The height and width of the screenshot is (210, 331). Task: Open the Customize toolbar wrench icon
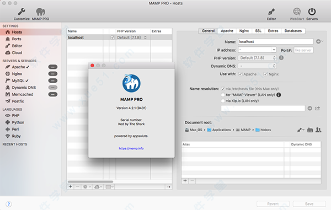[22, 12]
